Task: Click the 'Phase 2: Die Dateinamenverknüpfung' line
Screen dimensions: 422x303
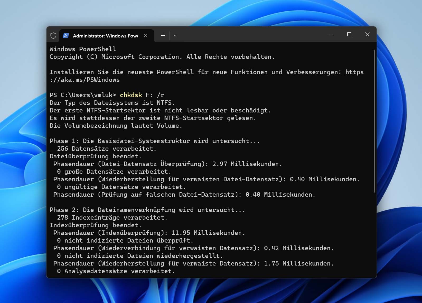Action: 147,210
